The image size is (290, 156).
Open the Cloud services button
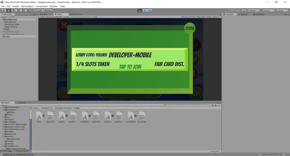(x=244, y=11)
